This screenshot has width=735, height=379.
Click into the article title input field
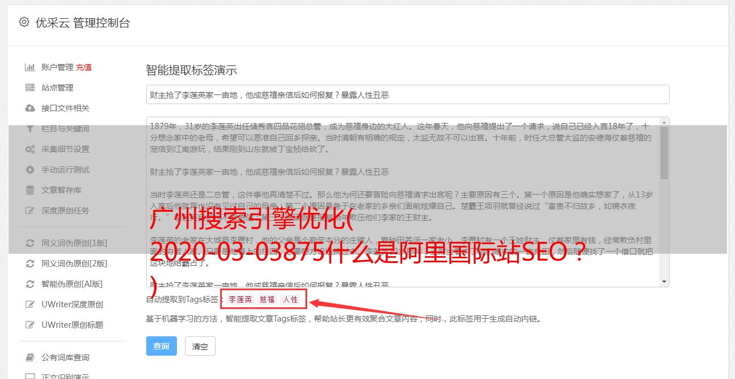tap(407, 94)
